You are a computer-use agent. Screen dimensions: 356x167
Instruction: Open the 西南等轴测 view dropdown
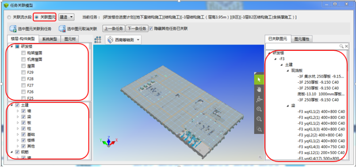[x=138, y=40]
